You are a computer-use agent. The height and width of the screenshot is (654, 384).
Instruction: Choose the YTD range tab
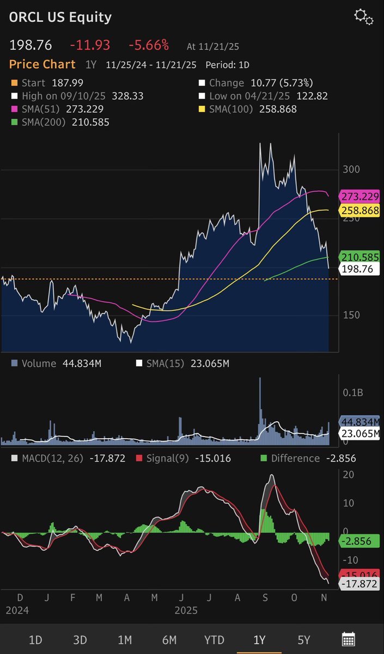click(x=214, y=640)
